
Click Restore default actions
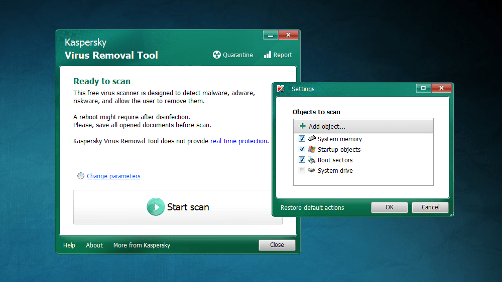(312, 207)
